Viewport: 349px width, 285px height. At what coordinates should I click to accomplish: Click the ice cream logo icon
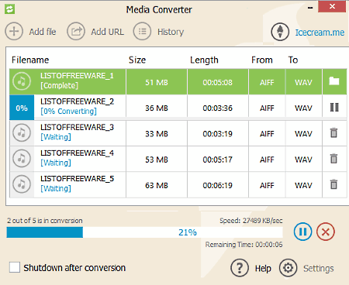click(x=280, y=32)
